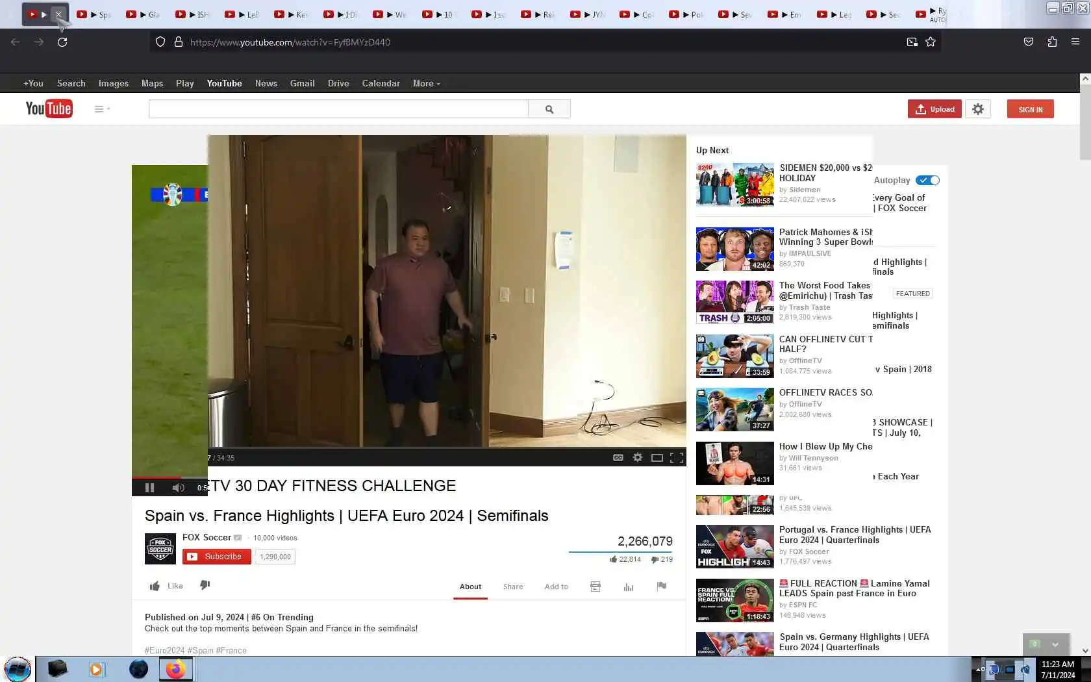
Task: Toggle closed captions on the video player
Action: pyautogui.click(x=618, y=458)
